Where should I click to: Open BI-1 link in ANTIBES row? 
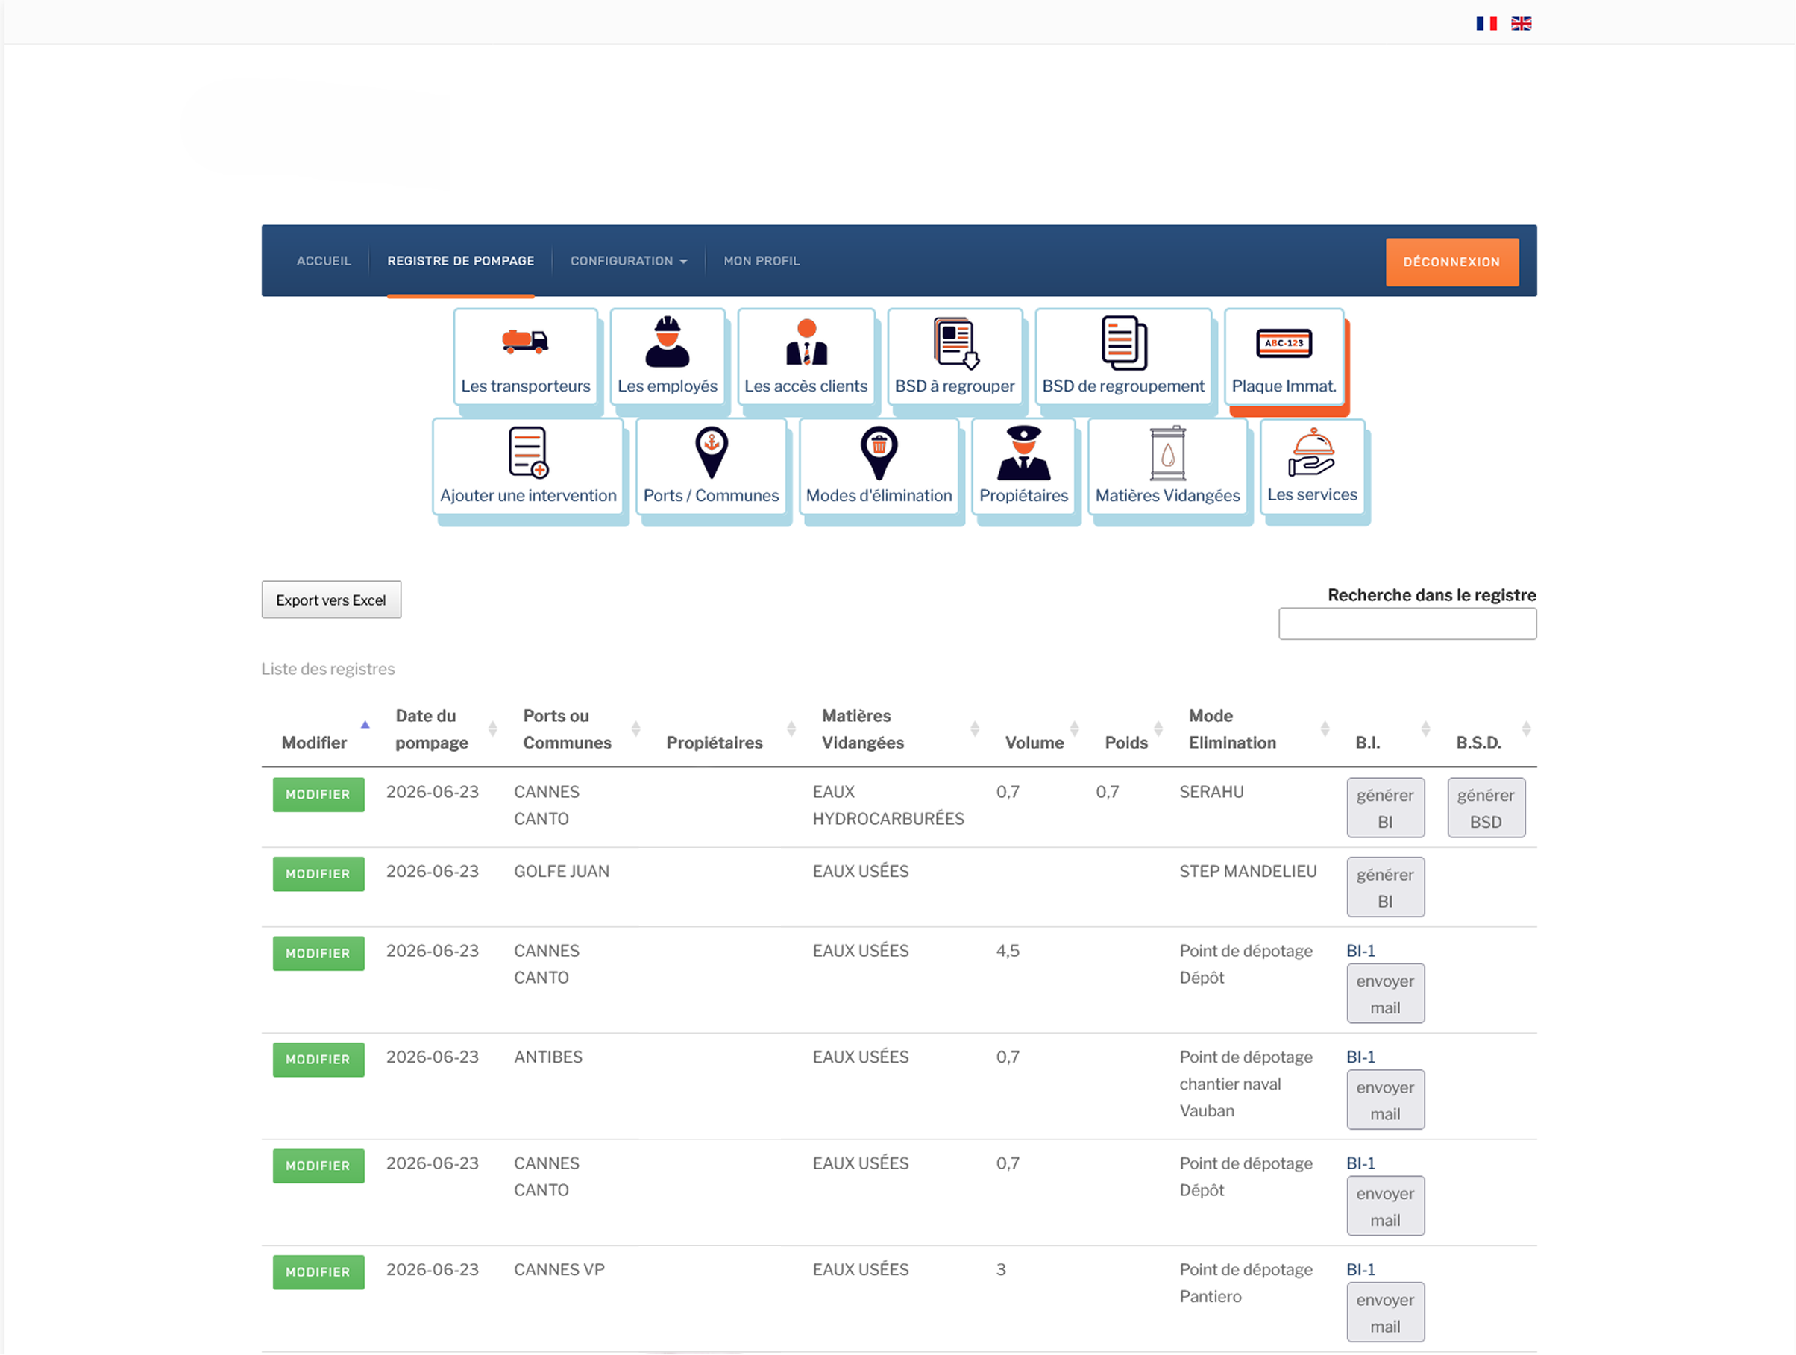pyautogui.click(x=1361, y=1058)
